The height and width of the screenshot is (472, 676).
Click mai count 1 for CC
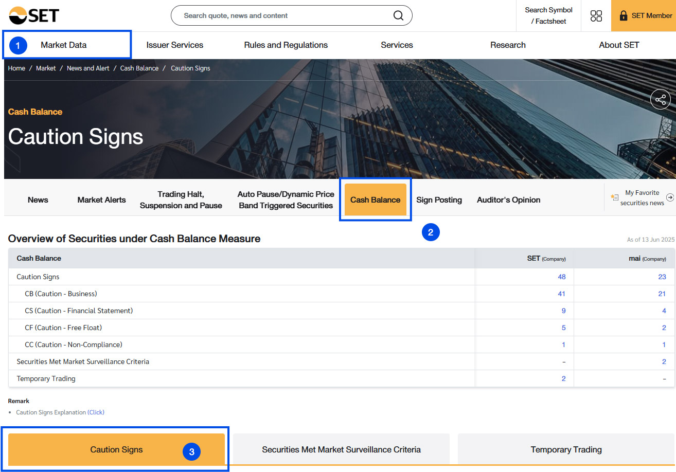pyautogui.click(x=664, y=344)
